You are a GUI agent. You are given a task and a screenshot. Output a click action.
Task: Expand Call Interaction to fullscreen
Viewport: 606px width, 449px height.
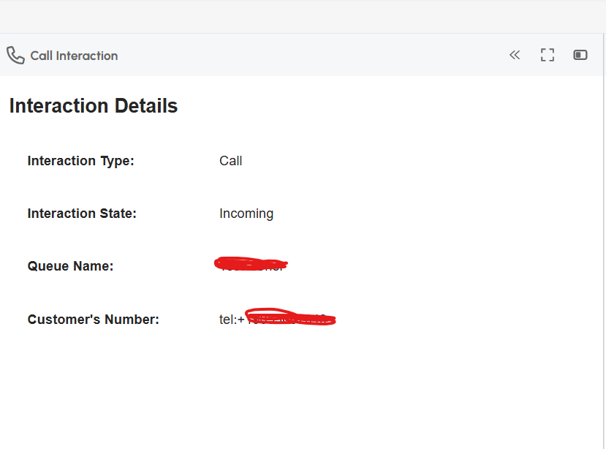point(548,55)
